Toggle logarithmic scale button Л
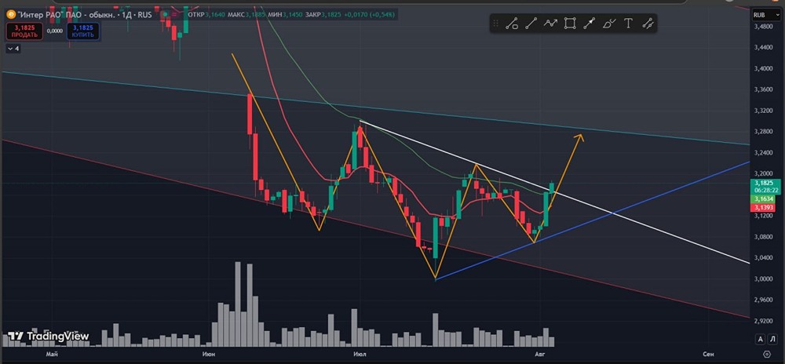The height and width of the screenshot is (364, 785). tap(771, 340)
